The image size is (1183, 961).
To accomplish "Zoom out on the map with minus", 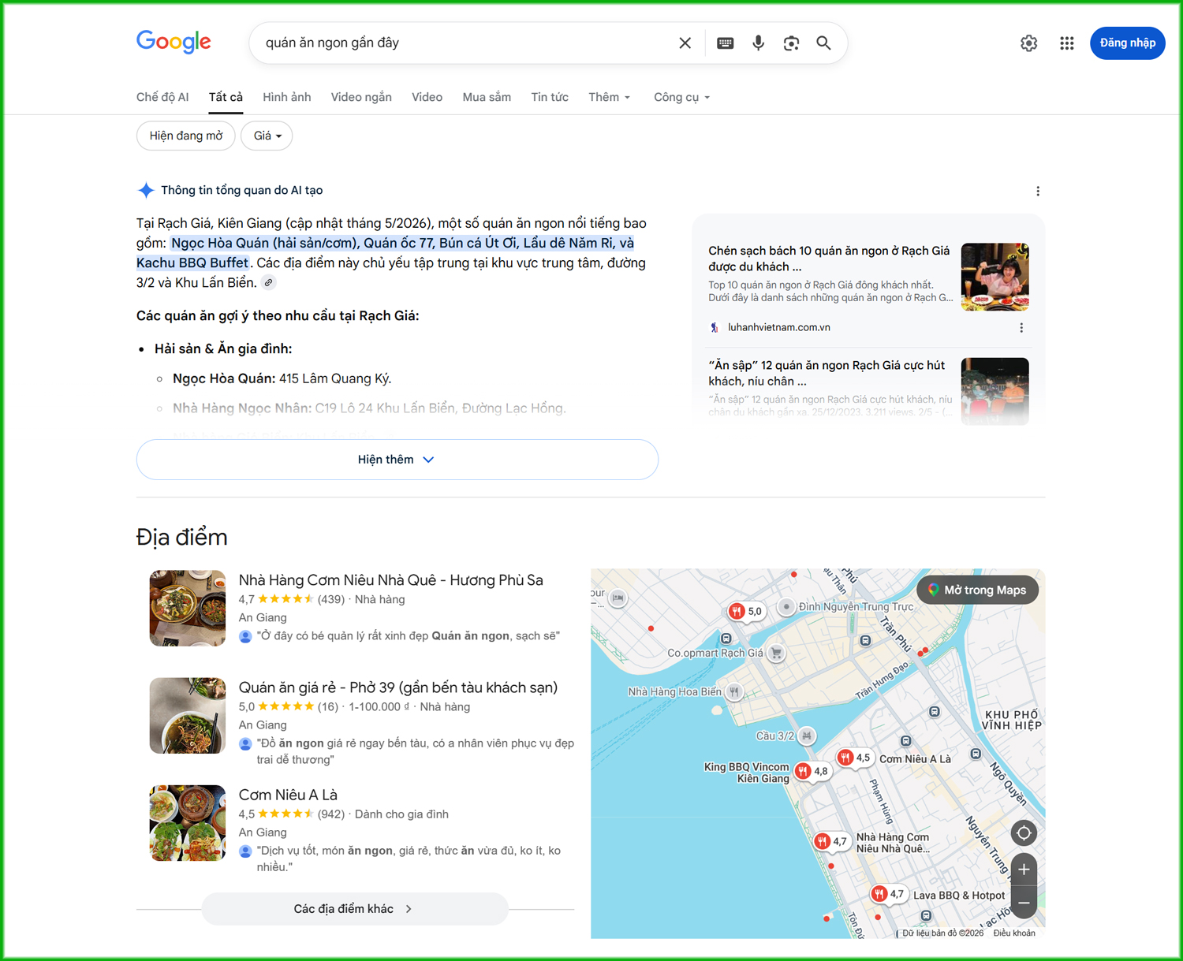I will (x=1024, y=903).
